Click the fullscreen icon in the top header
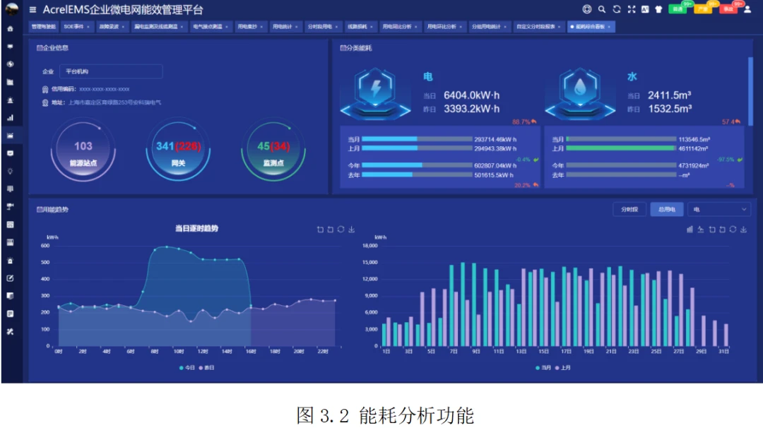763x428 pixels. pos(631,10)
